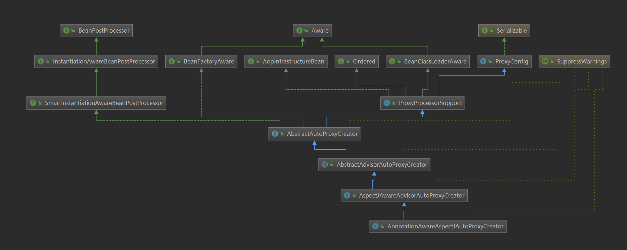Click the public visibility lock icon on BeanClassLoaderAware
This screenshot has height=250, width=627.
tap(399, 62)
